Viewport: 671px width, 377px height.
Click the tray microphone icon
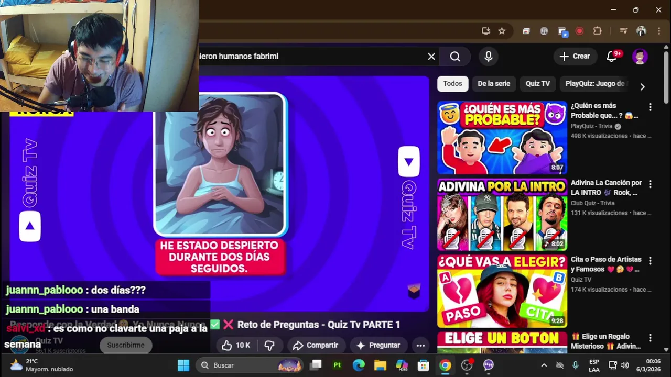(576, 365)
